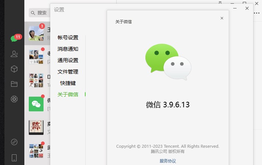Open the Moments shutter icon
This screenshot has height=165, width=262.
[14, 99]
